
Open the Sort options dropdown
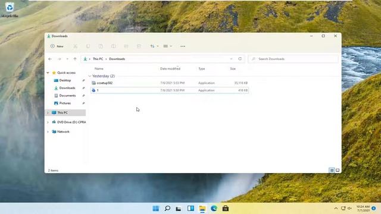tap(154, 46)
